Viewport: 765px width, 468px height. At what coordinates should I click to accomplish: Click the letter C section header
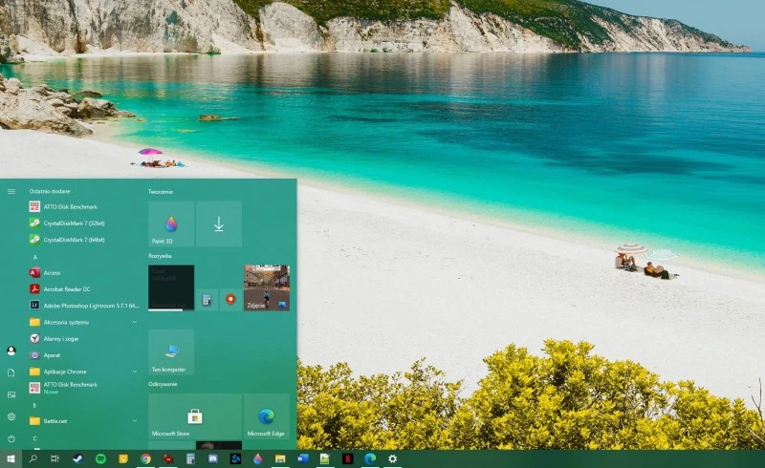point(34,438)
